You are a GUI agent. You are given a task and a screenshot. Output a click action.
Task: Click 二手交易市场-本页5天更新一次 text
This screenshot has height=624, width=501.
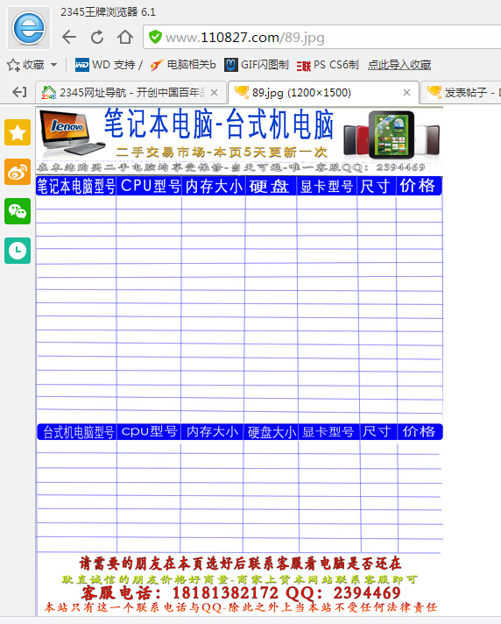[222, 152]
